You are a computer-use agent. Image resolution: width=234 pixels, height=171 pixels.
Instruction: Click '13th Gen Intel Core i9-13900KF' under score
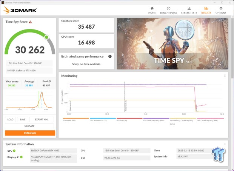pyautogui.click(x=29, y=63)
